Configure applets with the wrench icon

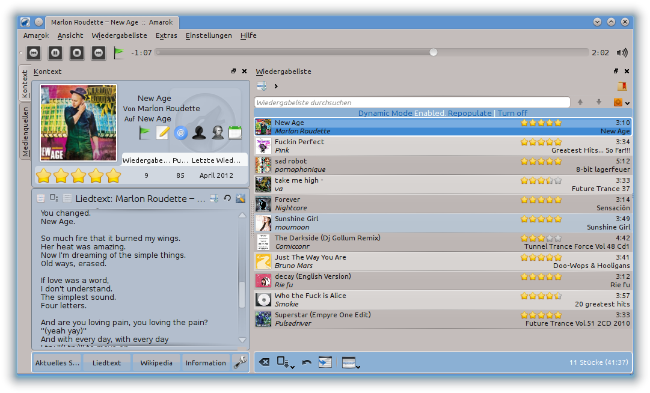pyautogui.click(x=240, y=363)
